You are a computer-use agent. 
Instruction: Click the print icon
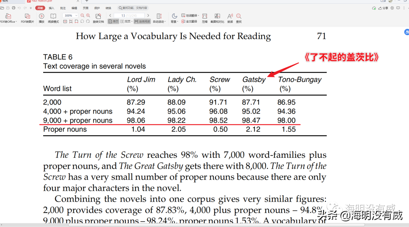(14, 8)
